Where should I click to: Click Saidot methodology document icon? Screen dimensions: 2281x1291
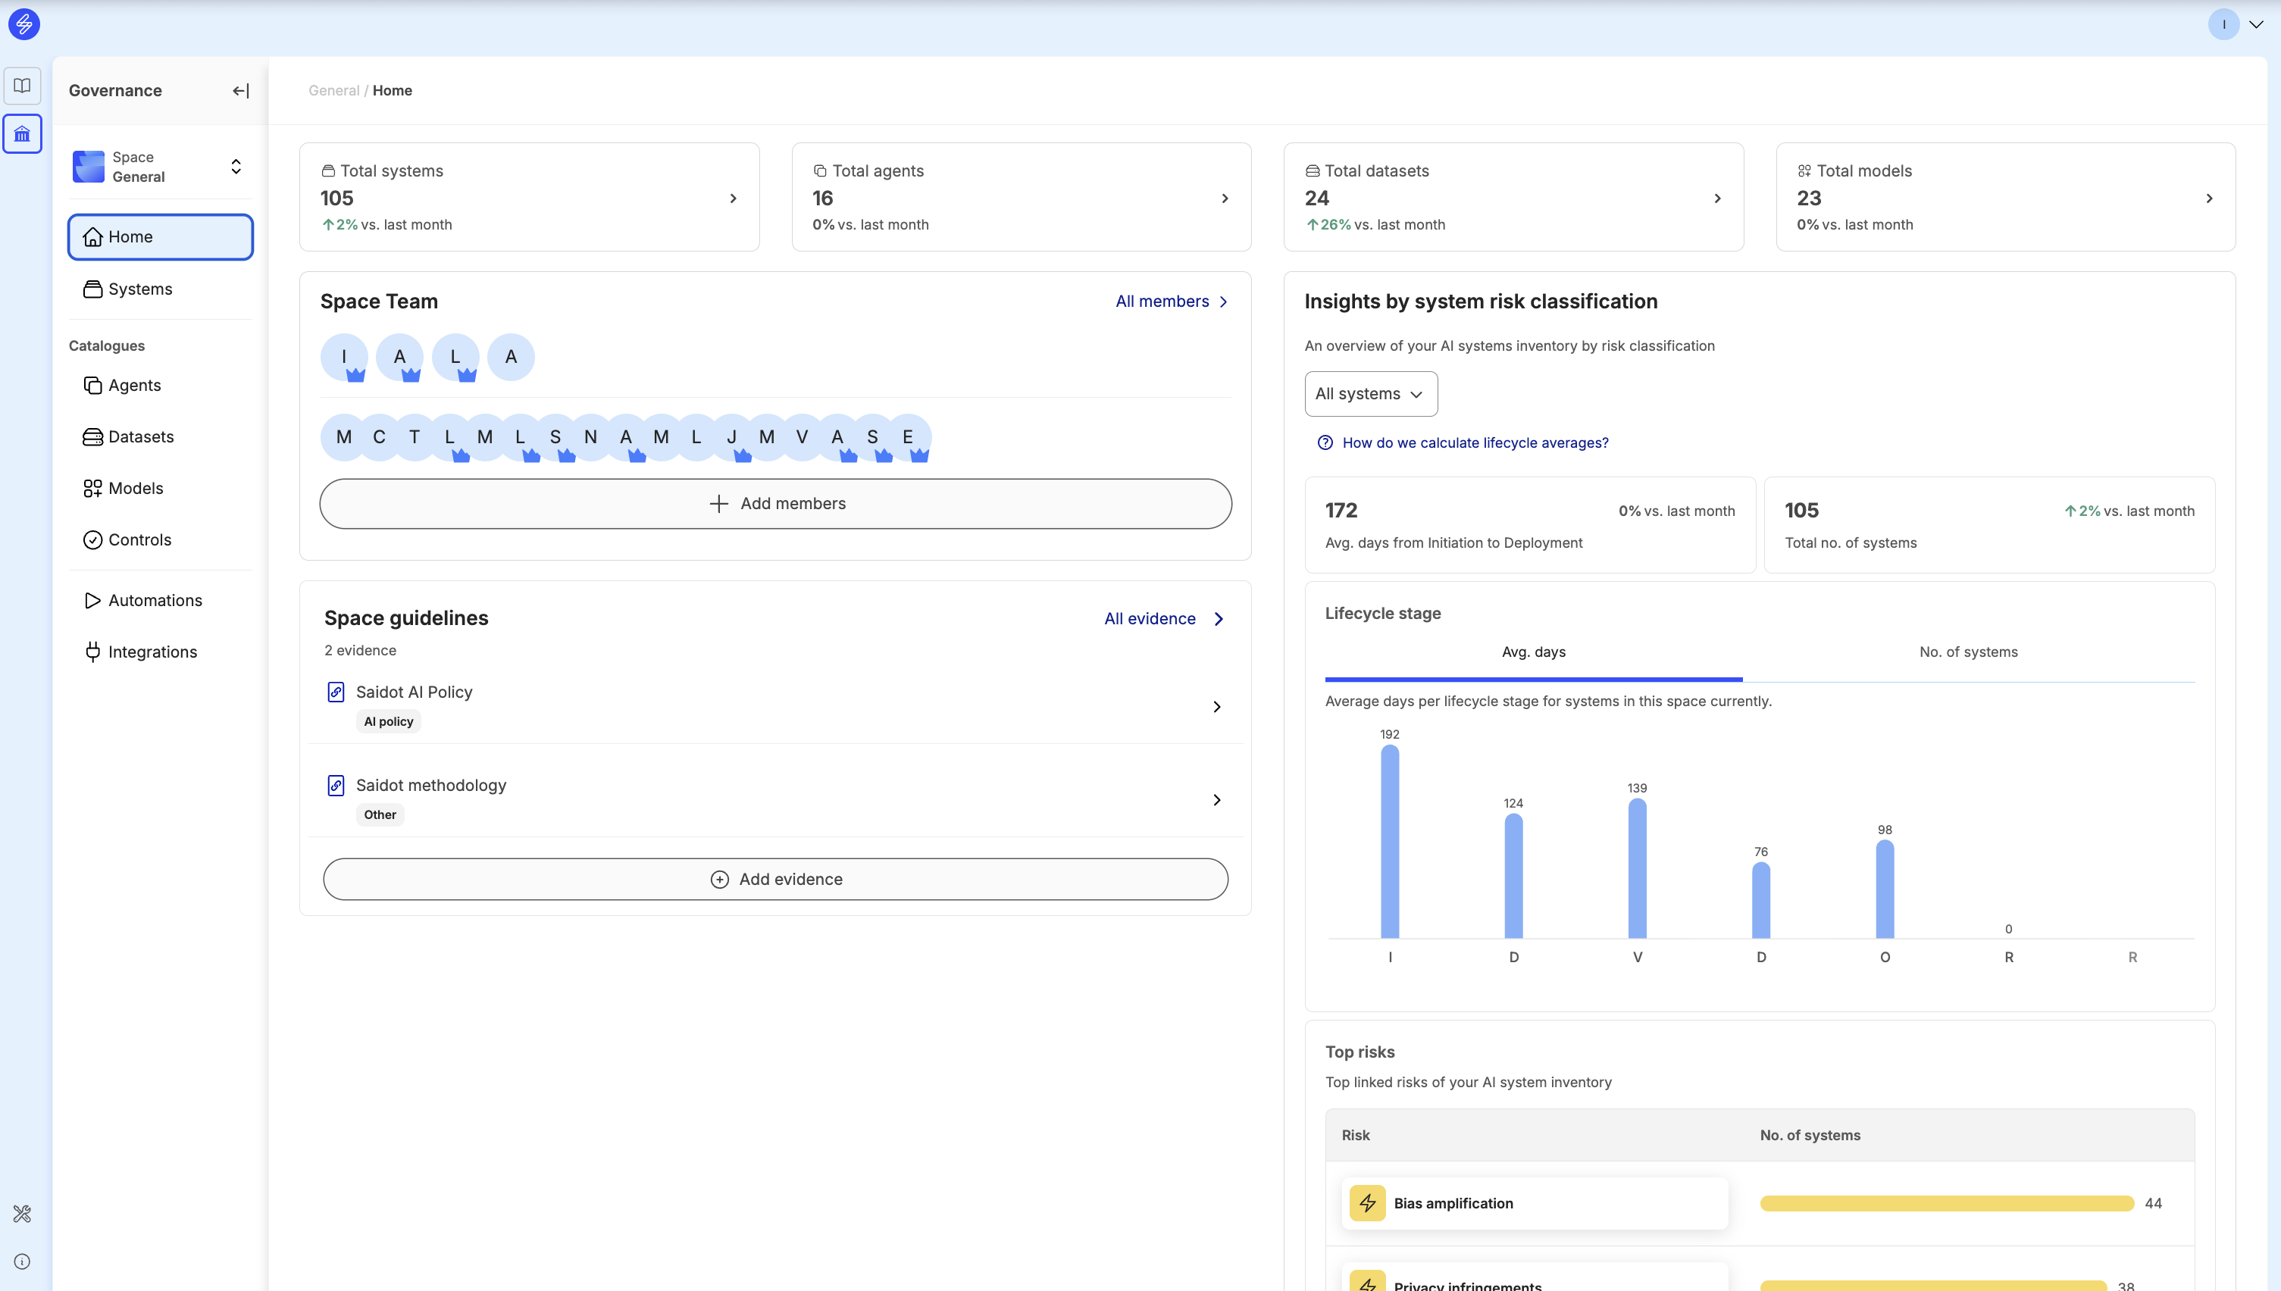tap(336, 786)
